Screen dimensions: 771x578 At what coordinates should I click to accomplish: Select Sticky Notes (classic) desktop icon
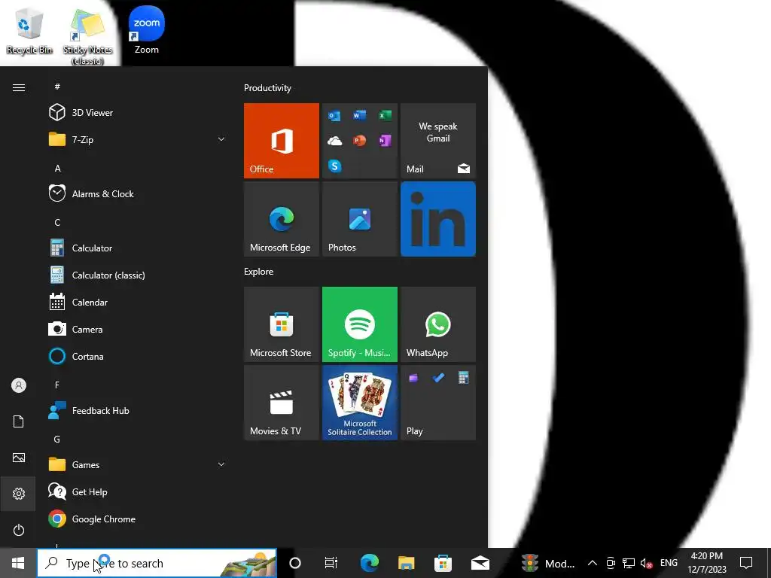coord(87,36)
